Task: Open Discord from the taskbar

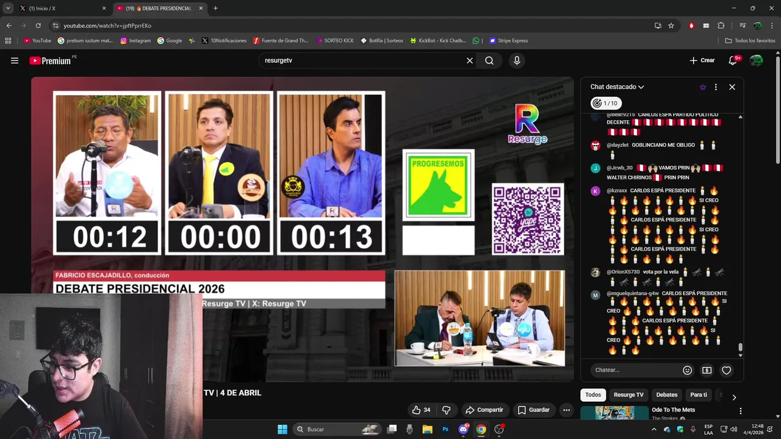Action: 464,429
